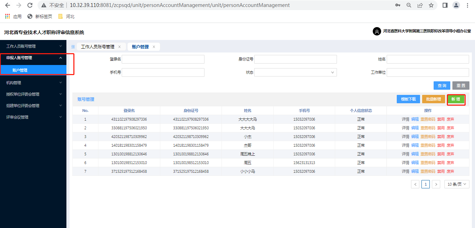
Task: Open the saved passwords key icon
Action: coord(398,5)
